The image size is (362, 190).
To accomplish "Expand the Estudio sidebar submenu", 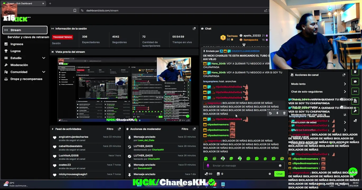I will (44, 58).
